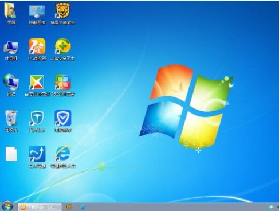Open 360 Security Guard green plus shortcut
The width and height of the screenshot is (279, 211).
tap(63, 49)
